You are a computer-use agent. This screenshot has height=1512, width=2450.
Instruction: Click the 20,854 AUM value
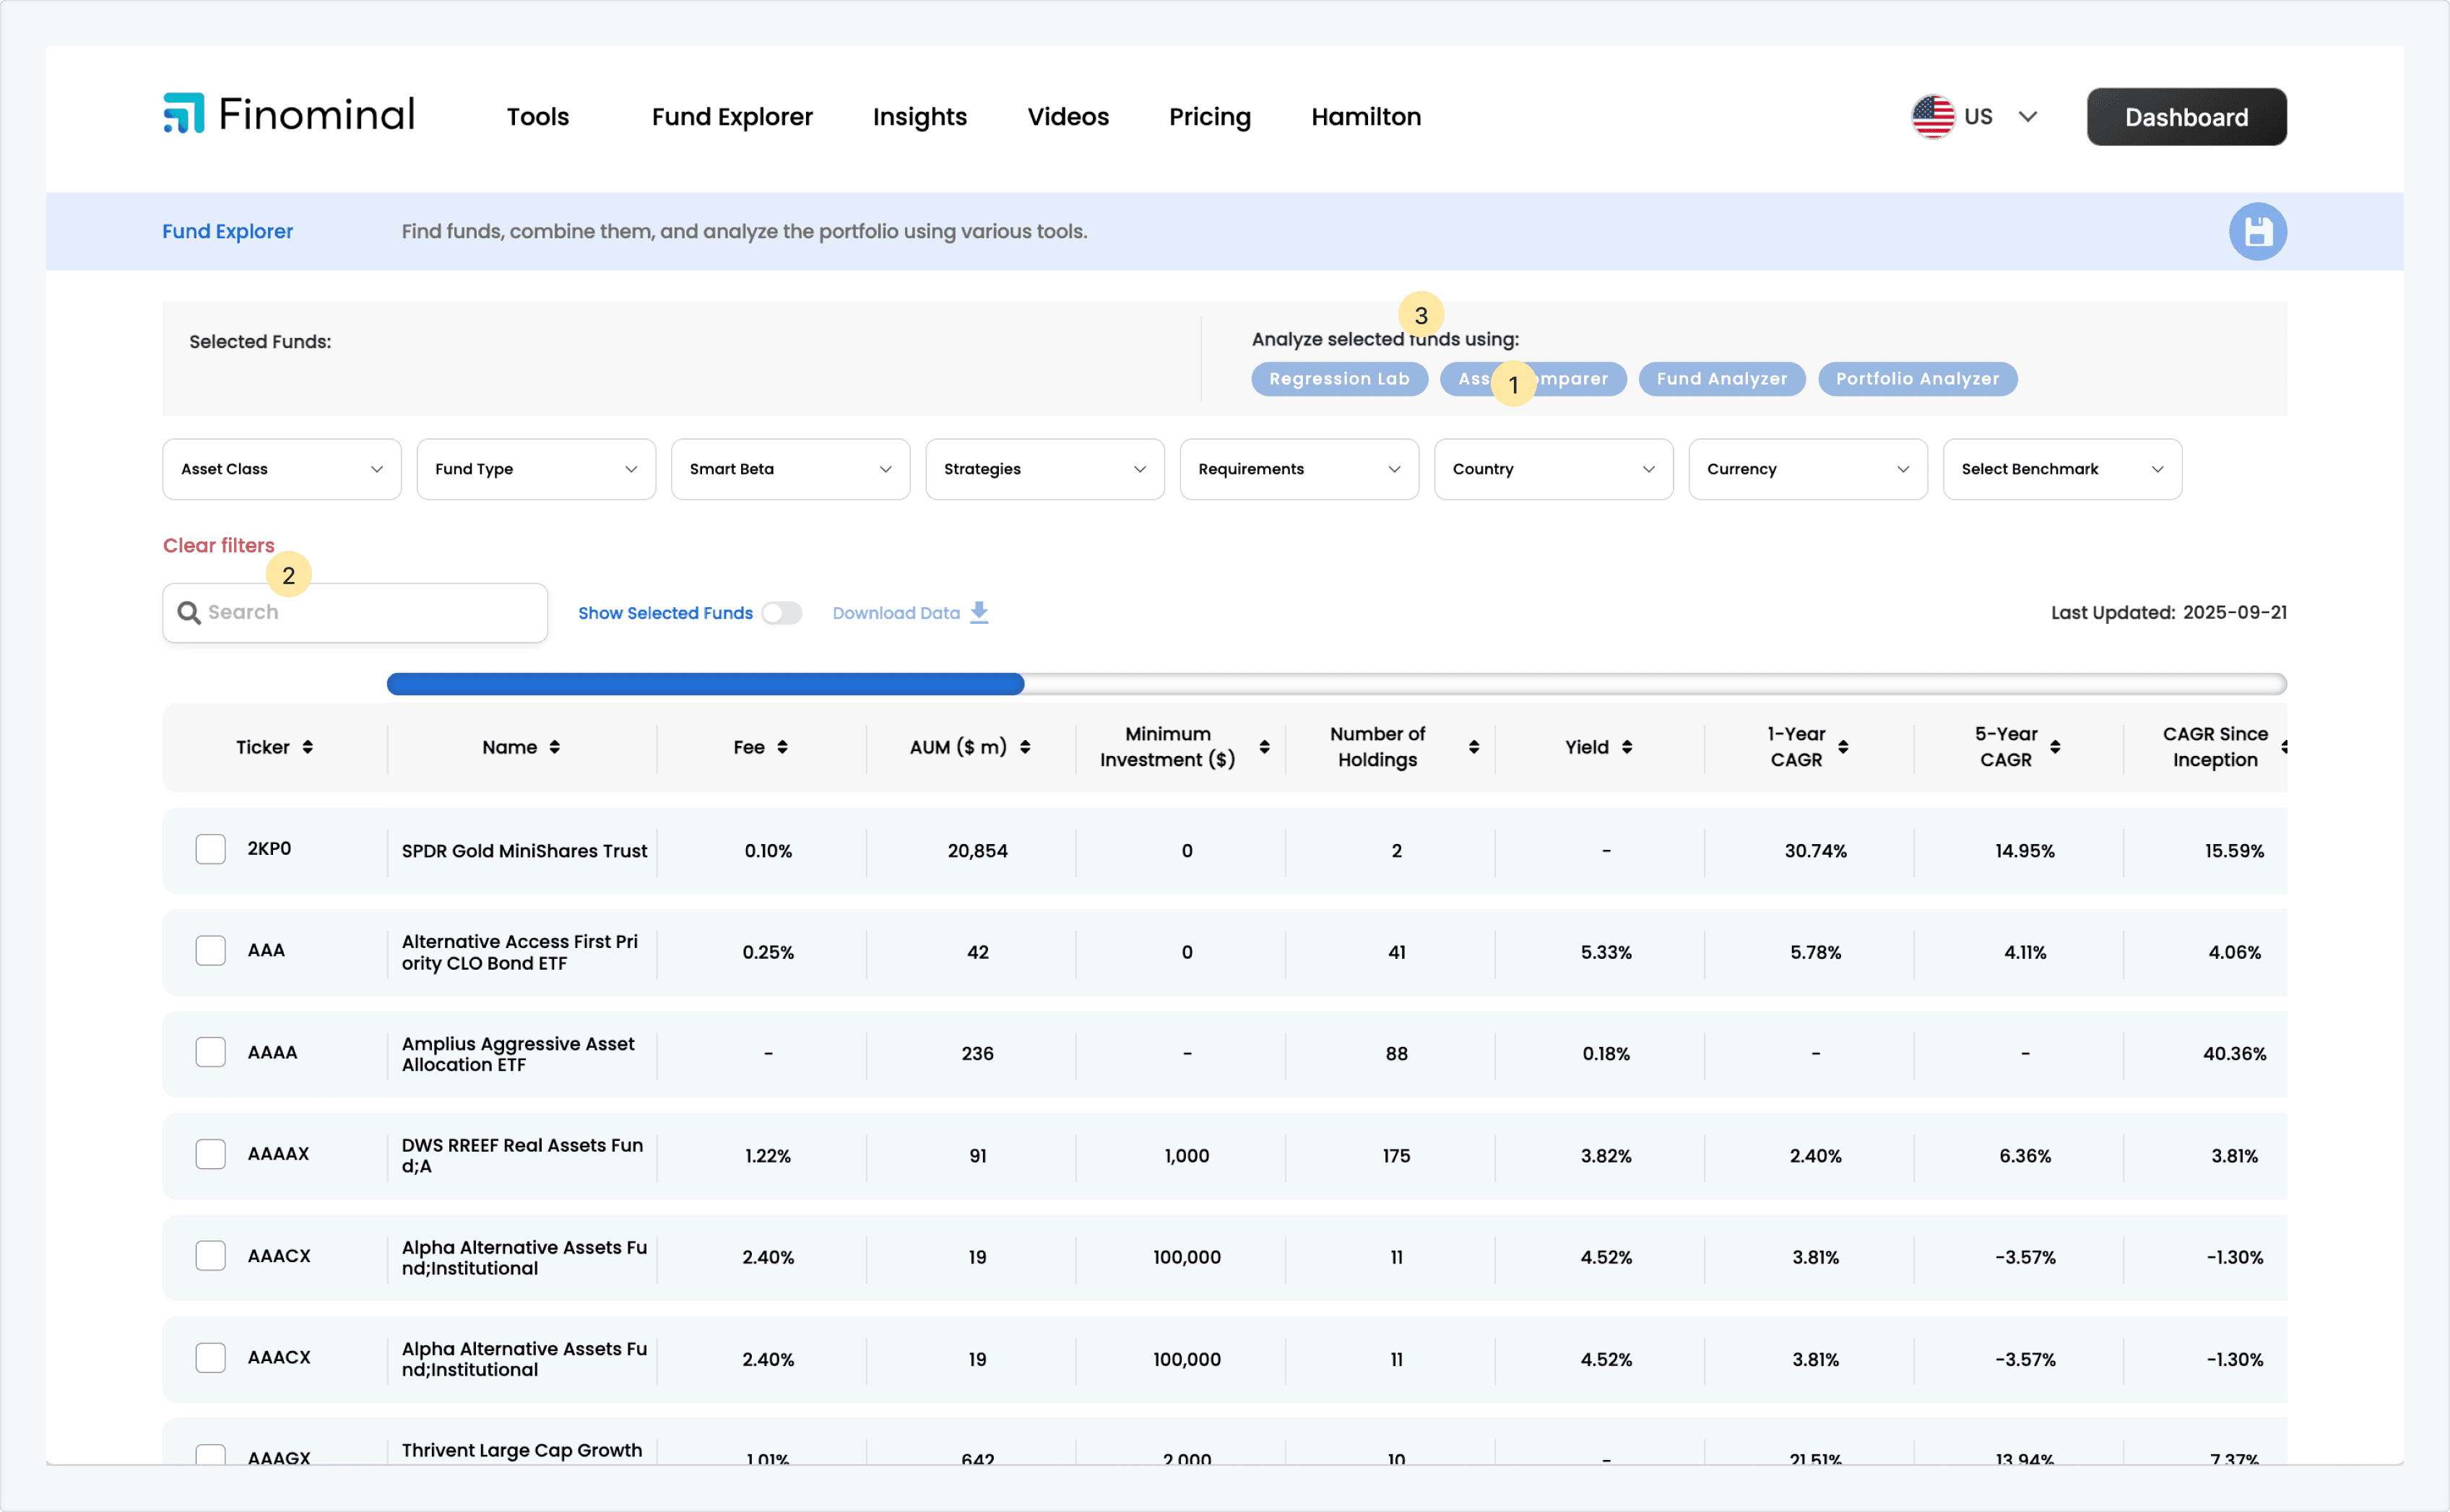978,851
